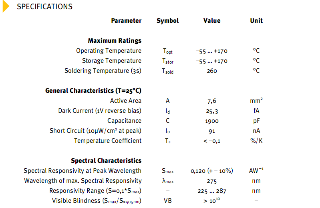Click the Tstor symbol
The image size is (320, 208).
coord(168,61)
